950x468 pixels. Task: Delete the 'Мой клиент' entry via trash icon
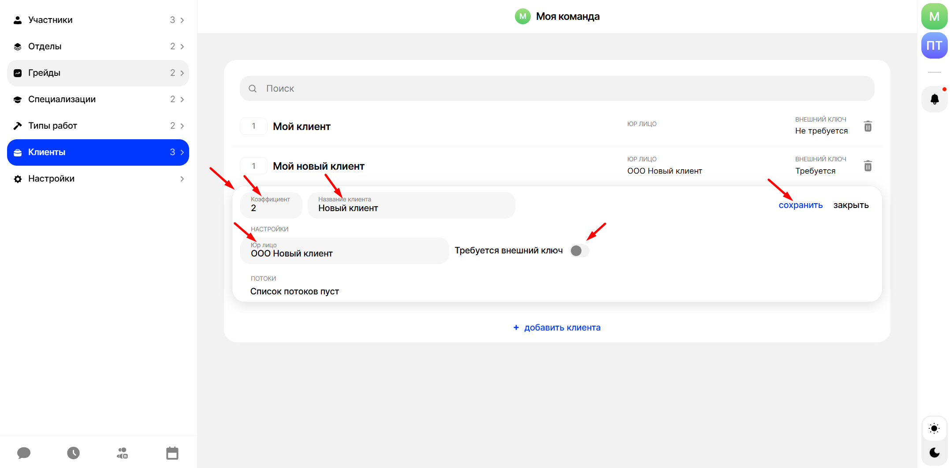[x=868, y=126]
